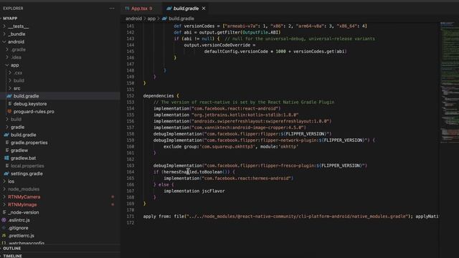This screenshot has width=459, height=258.
Task: Expand the RTNMyCamera folder
Action: point(24,197)
